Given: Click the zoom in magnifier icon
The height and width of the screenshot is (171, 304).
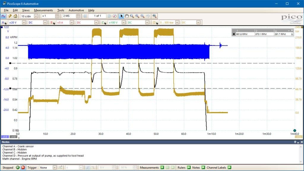Looking at the screenshot, I should tap(137, 16).
